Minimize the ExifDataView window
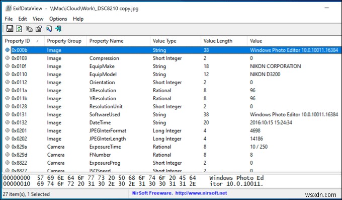 point(327,8)
